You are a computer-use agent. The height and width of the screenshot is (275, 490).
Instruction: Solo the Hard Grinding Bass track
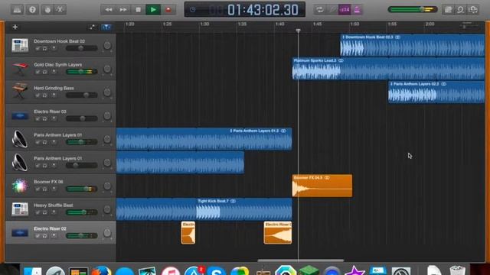click(45, 95)
